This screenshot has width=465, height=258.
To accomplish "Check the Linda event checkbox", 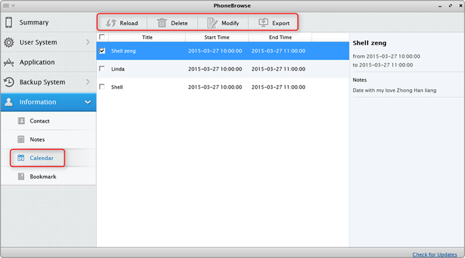I will [x=102, y=69].
